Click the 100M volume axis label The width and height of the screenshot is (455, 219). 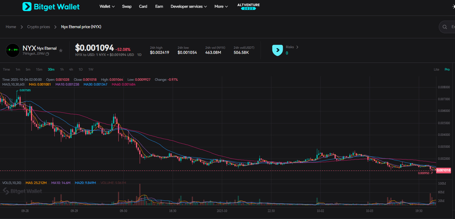442,183
